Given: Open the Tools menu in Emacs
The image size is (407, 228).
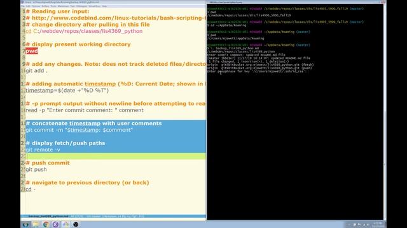Looking at the screenshot, I should [53, 6].
